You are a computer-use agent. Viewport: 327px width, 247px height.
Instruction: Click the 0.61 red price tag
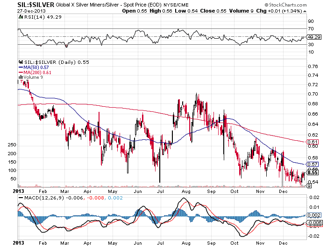tap(312, 142)
